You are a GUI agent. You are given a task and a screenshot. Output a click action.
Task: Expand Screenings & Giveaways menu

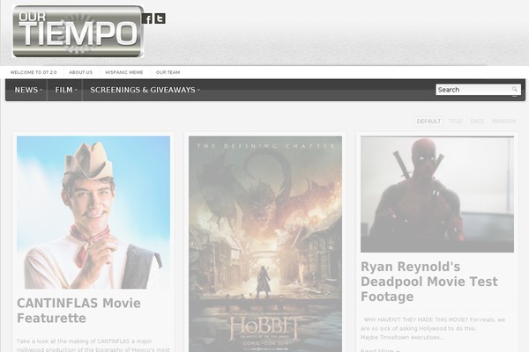pos(145,90)
